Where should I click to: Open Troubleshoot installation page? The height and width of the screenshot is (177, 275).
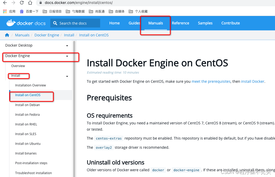coord(34,173)
